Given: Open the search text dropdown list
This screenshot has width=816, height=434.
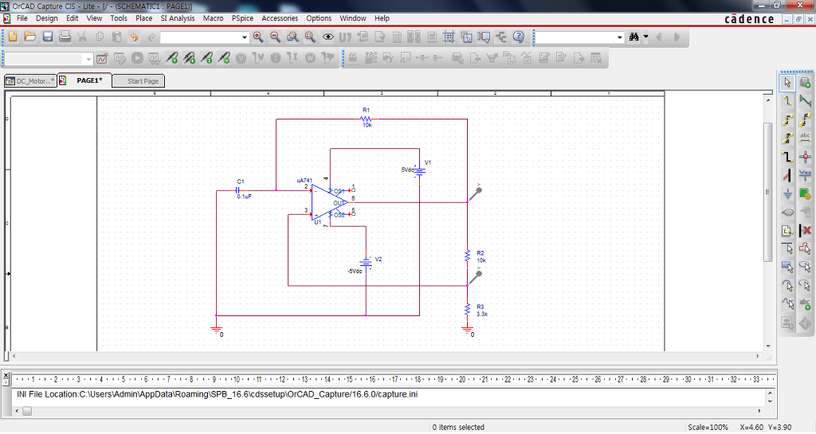Looking at the screenshot, I should point(619,37).
